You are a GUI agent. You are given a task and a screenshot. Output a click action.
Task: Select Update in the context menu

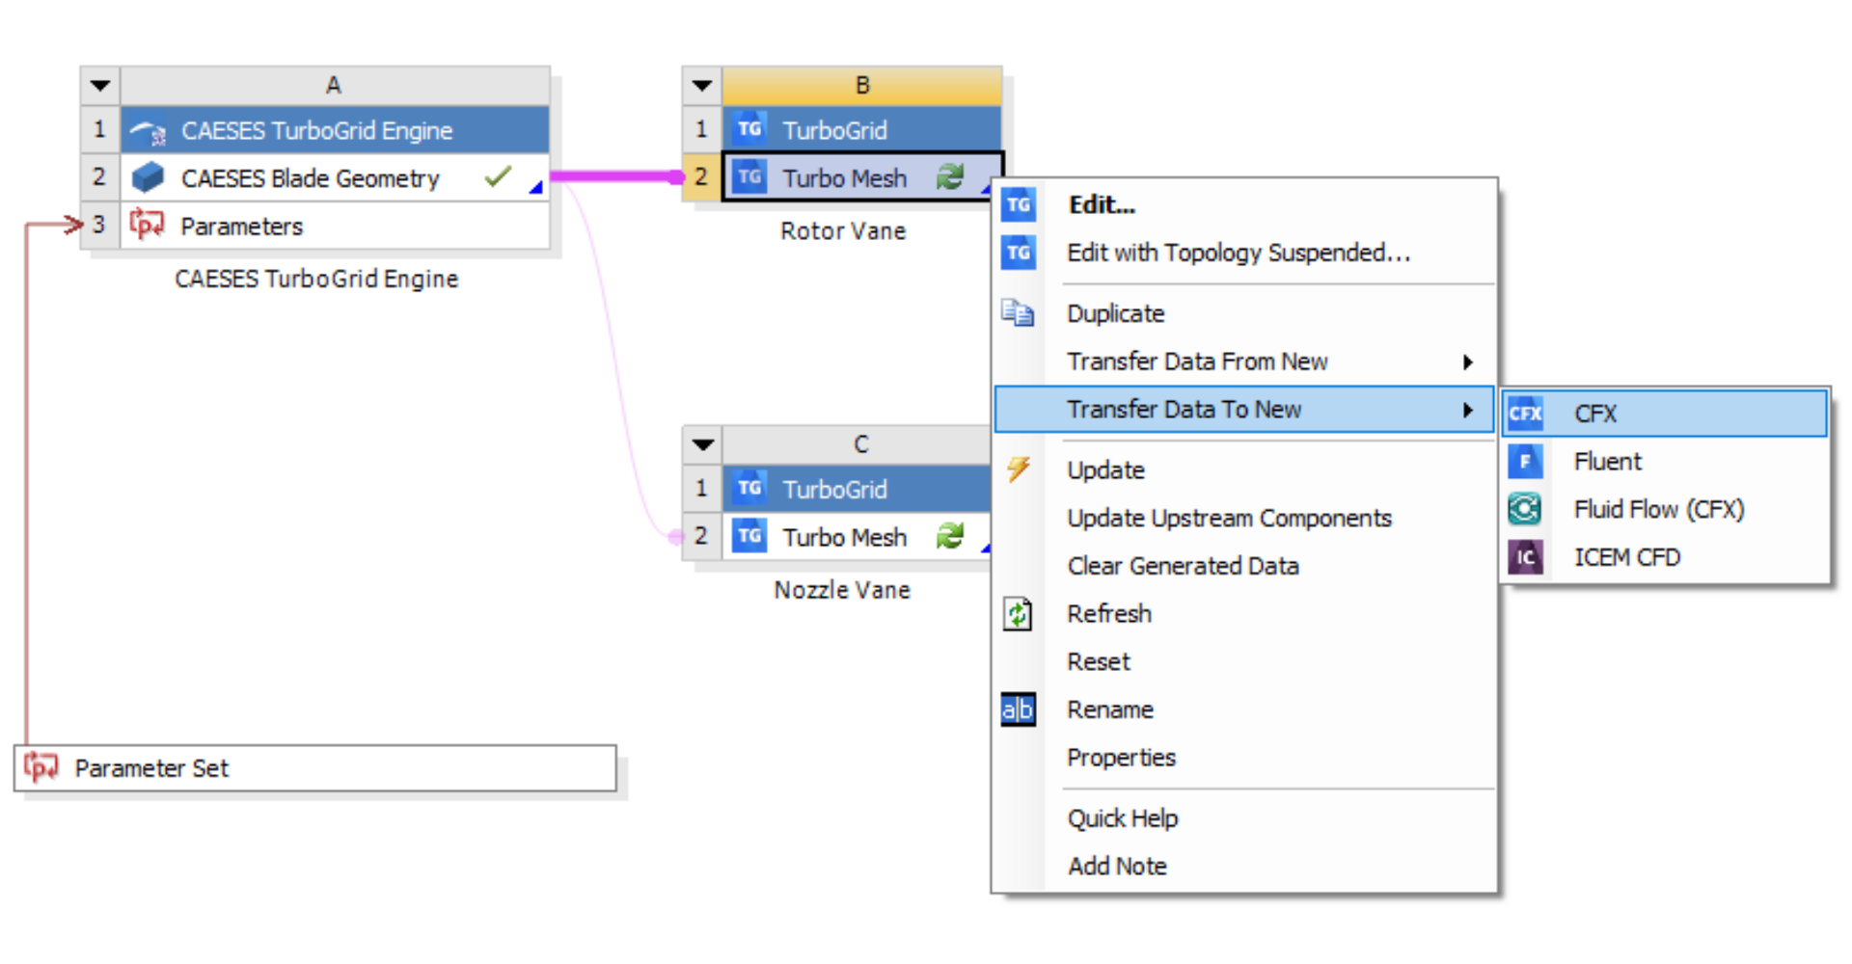click(x=1244, y=469)
